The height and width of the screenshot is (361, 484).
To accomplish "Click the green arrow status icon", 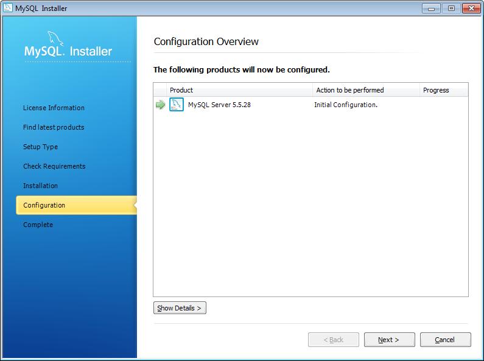I will 160,105.
